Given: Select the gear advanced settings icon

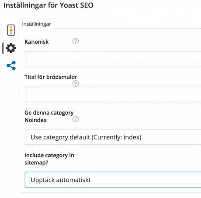Looking at the screenshot, I should coord(11,48).
